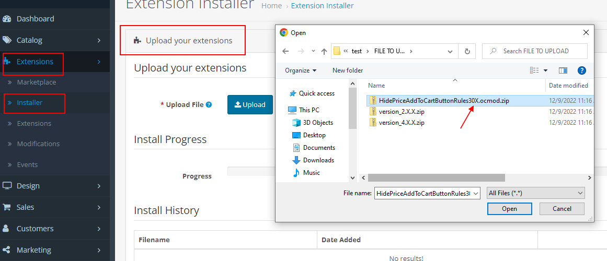Screen dimensions: 607x261
Task: Click Open to confirm file selection
Action: 509,209
